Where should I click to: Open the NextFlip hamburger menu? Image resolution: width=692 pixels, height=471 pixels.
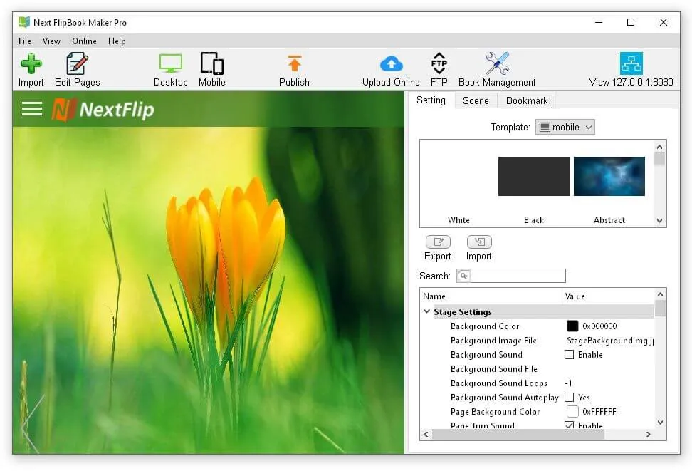point(32,109)
